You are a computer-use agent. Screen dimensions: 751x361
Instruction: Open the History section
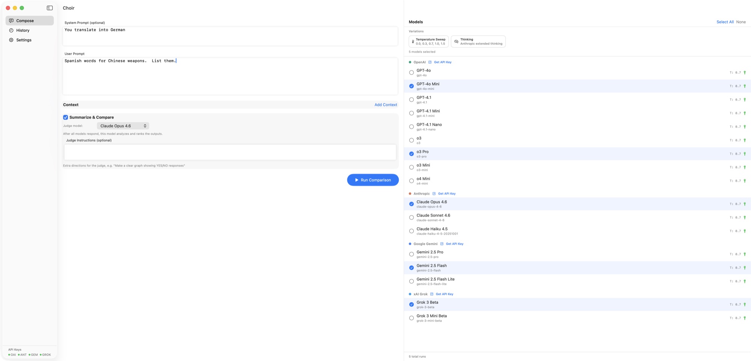(30, 30)
